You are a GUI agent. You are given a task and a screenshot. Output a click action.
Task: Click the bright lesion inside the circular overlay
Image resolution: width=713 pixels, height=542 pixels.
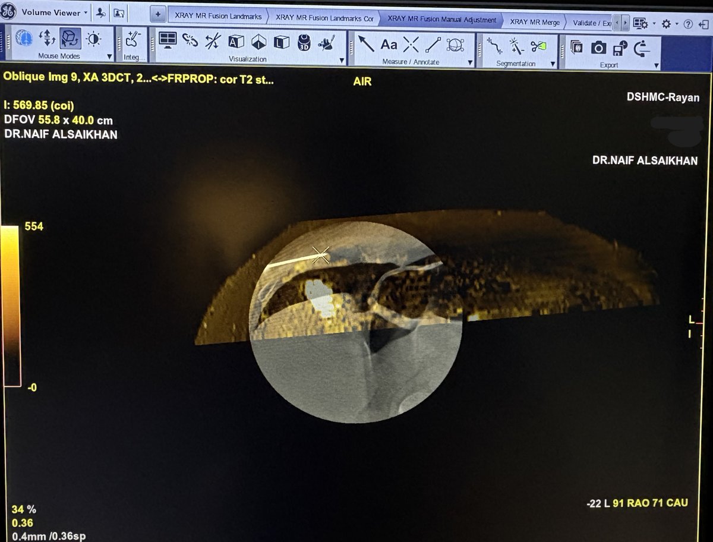point(320,298)
